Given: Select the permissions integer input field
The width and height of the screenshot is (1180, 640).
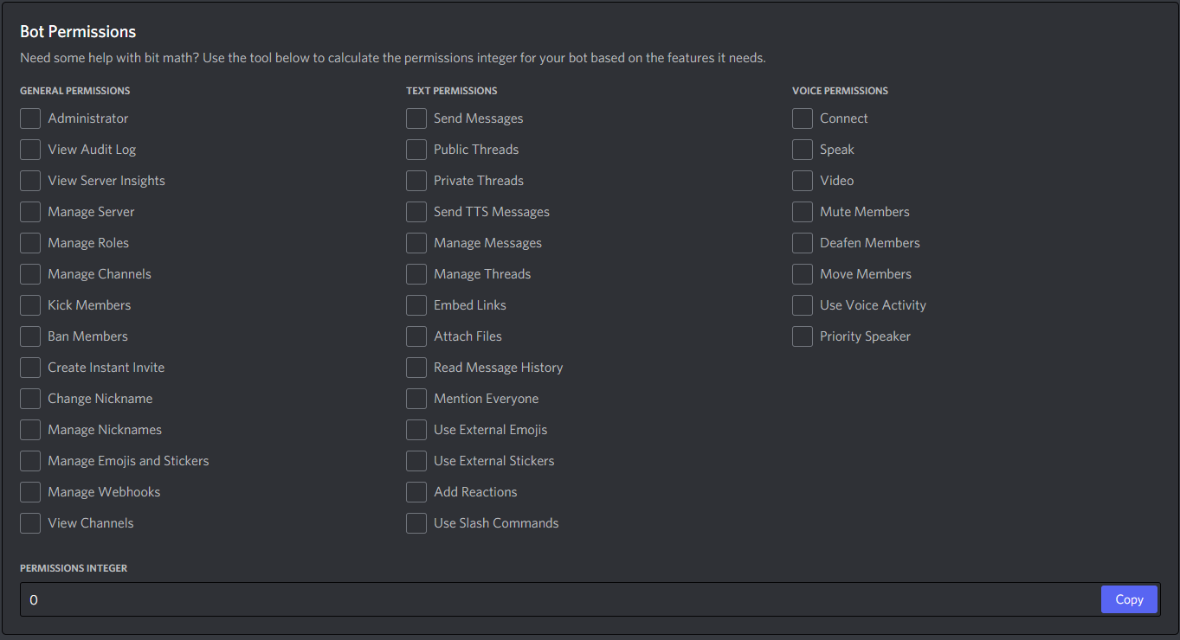Looking at the screenshot, I should pos(554,598).
